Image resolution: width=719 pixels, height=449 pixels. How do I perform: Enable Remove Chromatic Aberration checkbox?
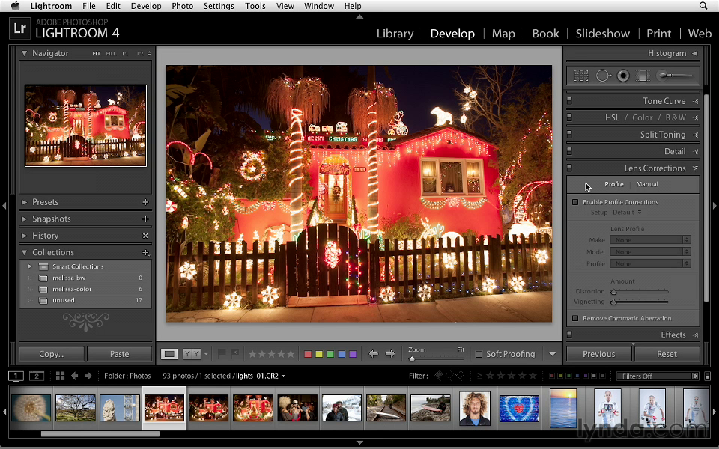575,318
